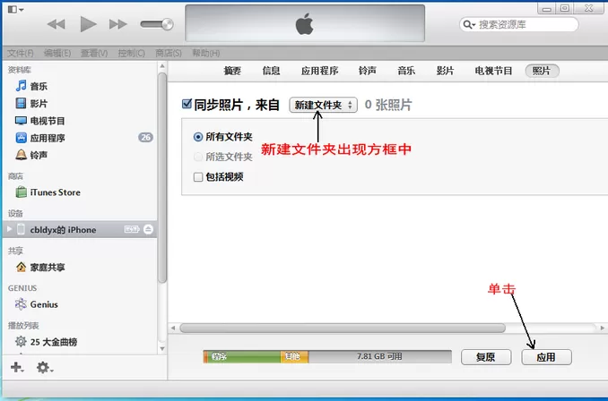Switch to the 铃声 tab
This screenshot has height=401, width=608.
coord(368,71)
